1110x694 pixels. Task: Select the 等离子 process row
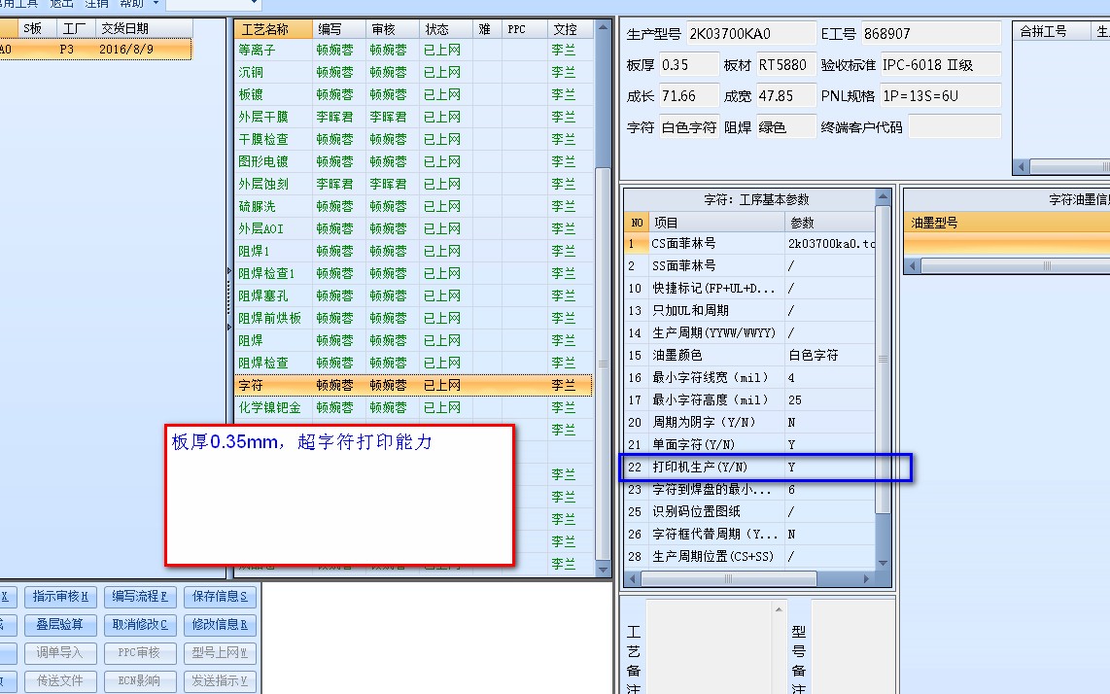pyautogui.click(x=413, y=51)
